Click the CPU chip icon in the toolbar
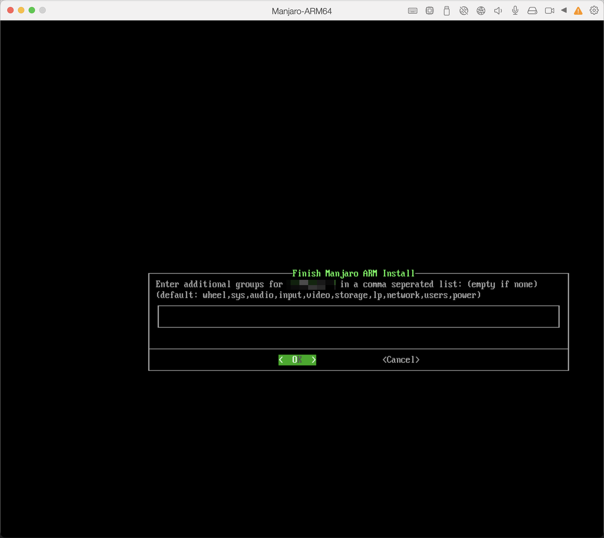The image size is (604, 538). (x=429, y=11)
